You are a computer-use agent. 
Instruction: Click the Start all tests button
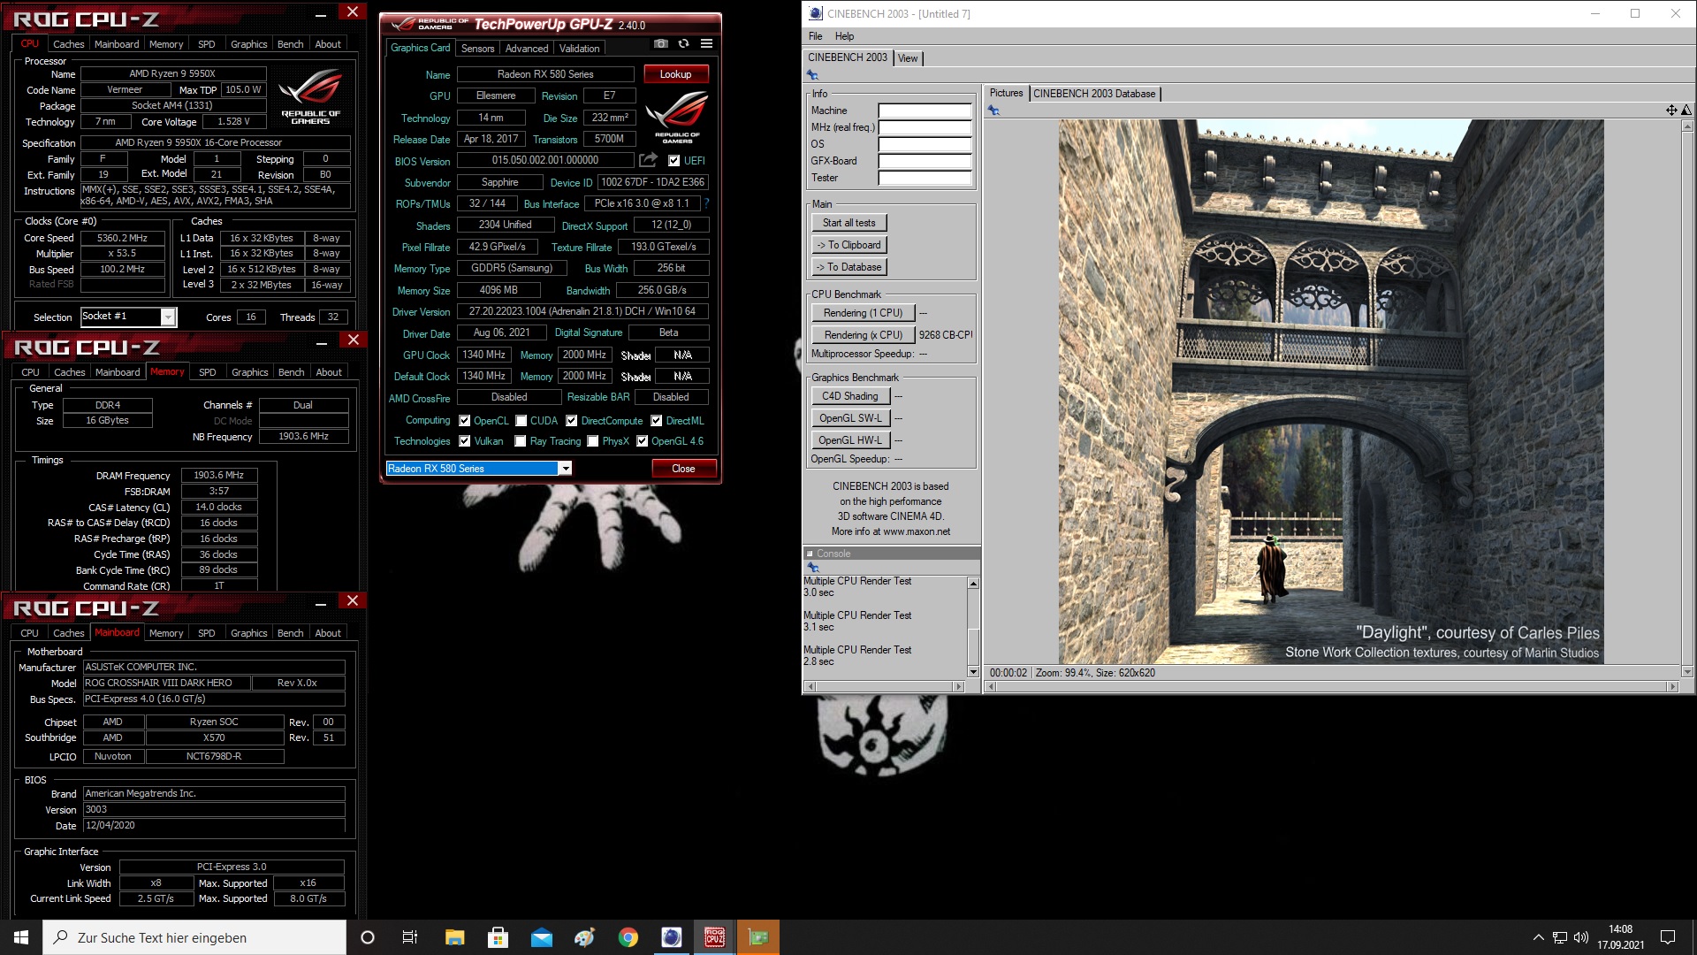pos(848,223)
